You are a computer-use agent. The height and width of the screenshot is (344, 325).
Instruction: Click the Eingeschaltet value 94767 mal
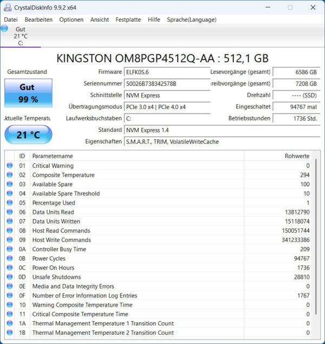tap(296, 107)
